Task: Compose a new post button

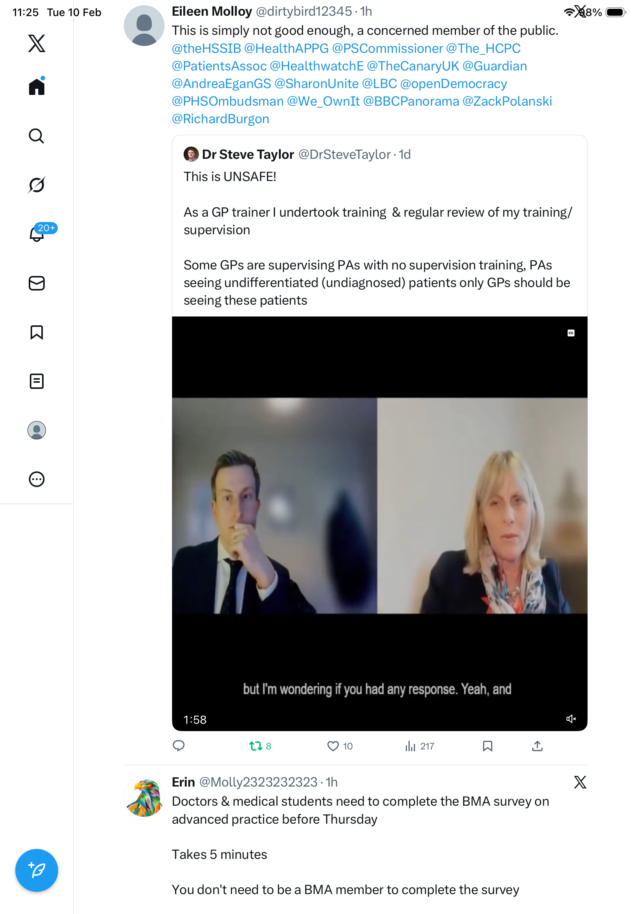Action: 37,870
